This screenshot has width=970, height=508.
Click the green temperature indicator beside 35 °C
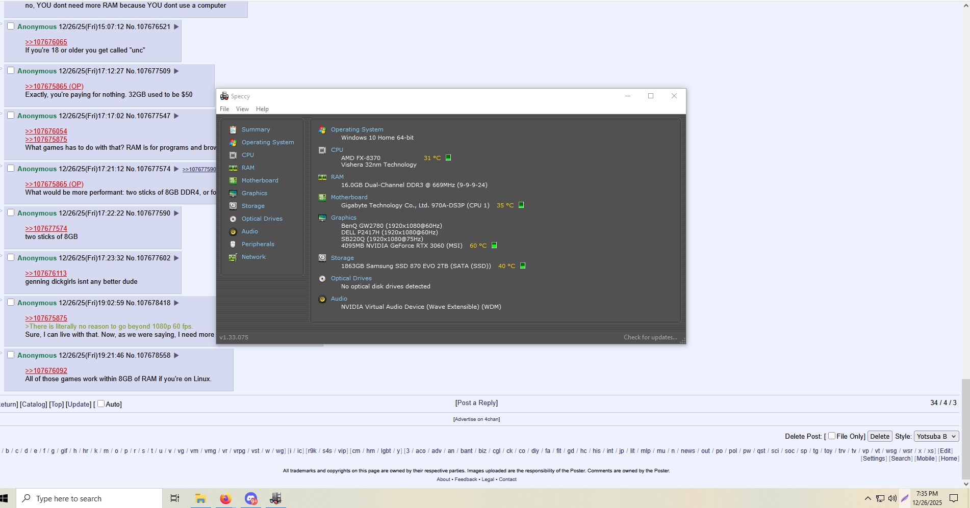coord(521,205)
